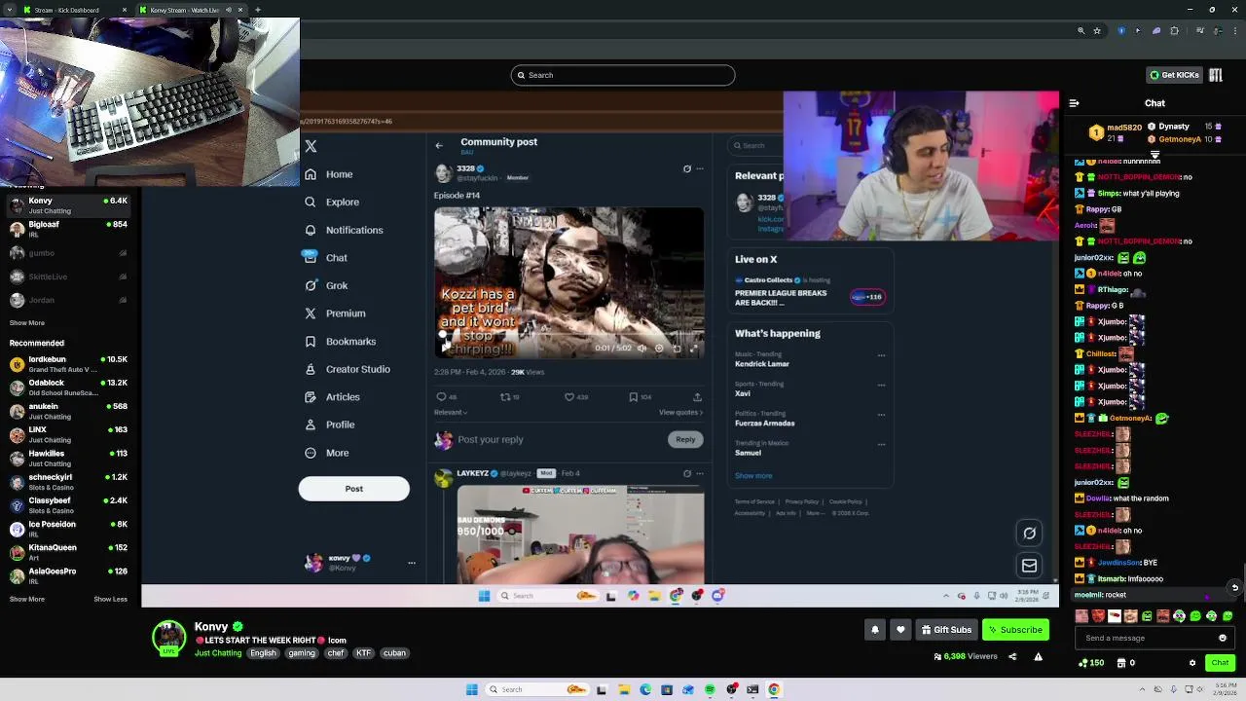The image size is (1246, 701).
Task: Open options menu for Kendrick Lamar trend
Action: point(882,355)
